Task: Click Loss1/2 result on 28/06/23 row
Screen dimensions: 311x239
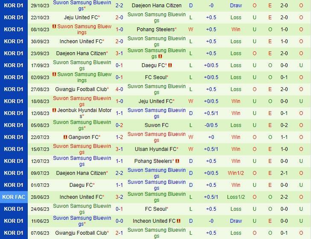Action: pos(236,197)
